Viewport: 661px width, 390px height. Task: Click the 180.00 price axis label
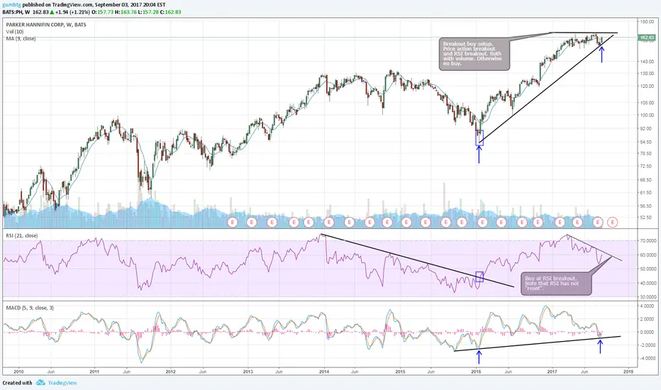[647, 21]
